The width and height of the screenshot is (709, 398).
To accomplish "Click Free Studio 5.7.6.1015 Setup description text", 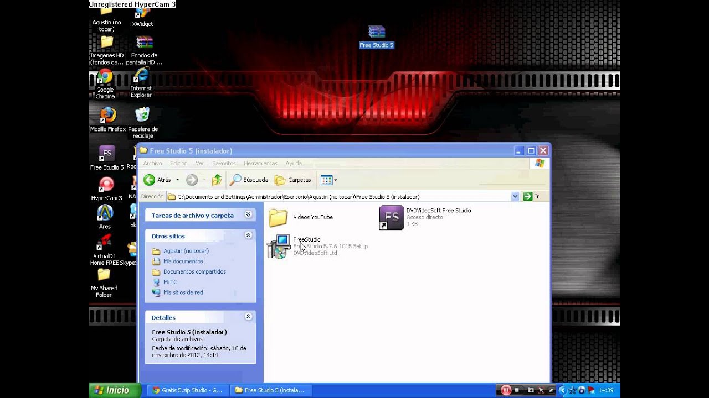I will click(x=331, y=246).
